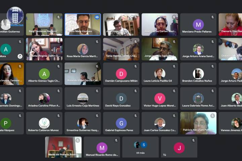Viewport: 242px width, 161px height.
Task: Click the purple M avatar of Marciano Prado Pallares
Action: 198,24
